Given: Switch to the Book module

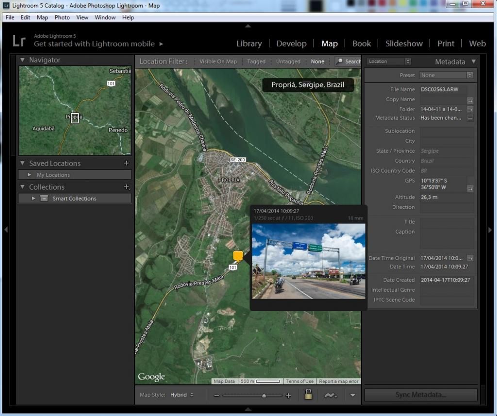Looking at the screenshot, I should point(362,43).
